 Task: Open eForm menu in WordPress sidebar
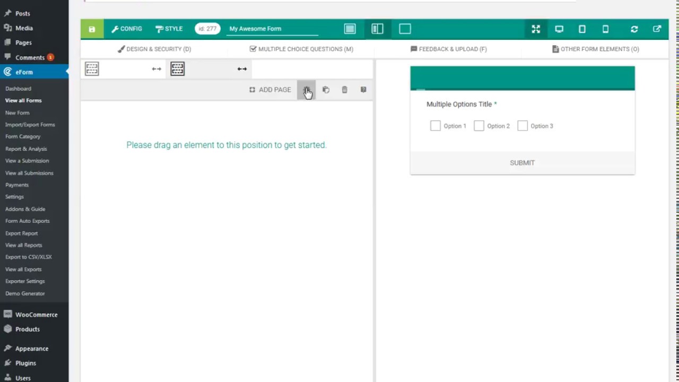(x=34, y=72)
